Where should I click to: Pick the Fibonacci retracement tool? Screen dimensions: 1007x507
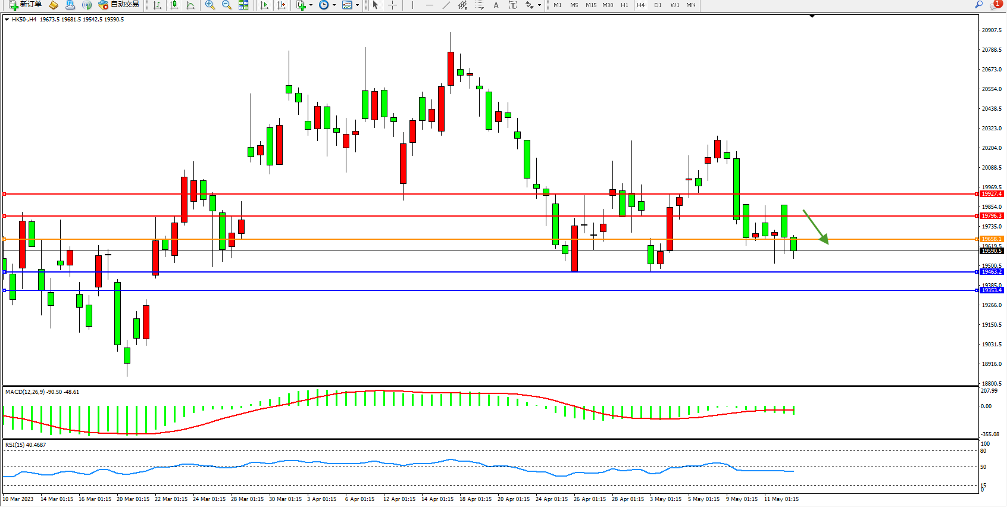[480, 5]
